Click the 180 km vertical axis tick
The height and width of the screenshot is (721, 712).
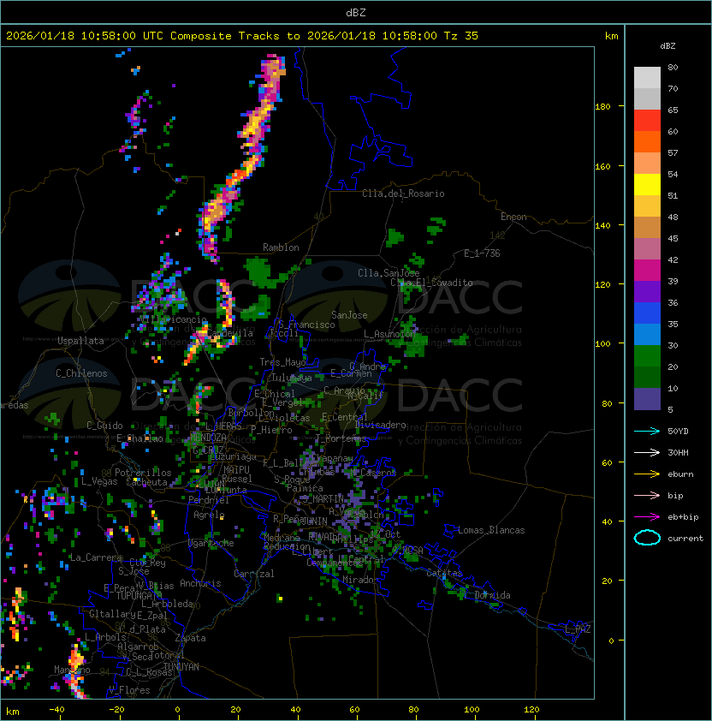pos(602,107)
